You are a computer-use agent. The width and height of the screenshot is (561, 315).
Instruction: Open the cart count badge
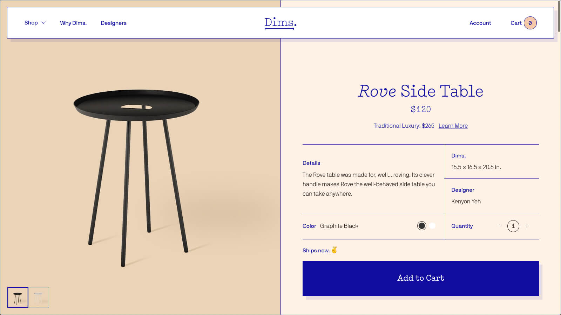[530, 23]
